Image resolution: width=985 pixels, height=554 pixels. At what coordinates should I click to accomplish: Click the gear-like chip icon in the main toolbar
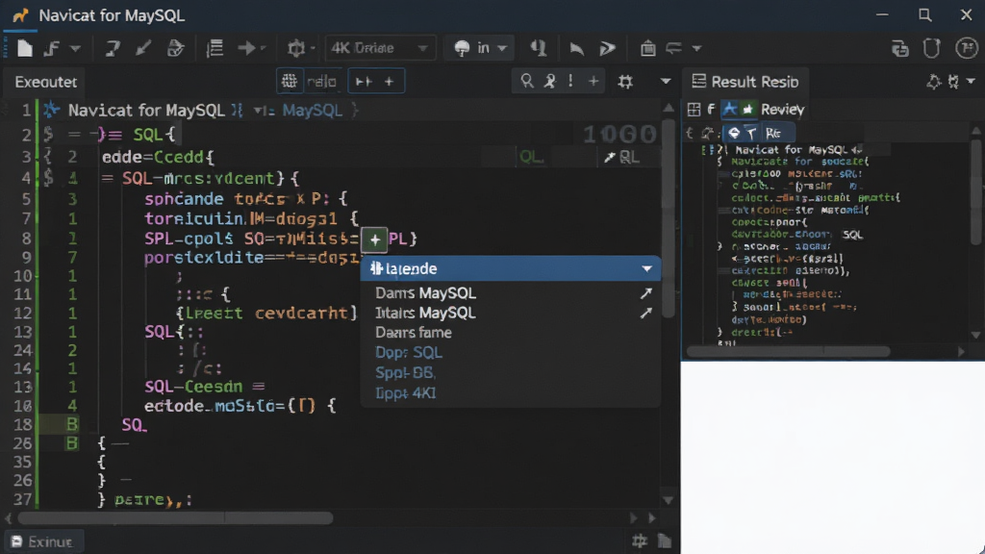296,48
